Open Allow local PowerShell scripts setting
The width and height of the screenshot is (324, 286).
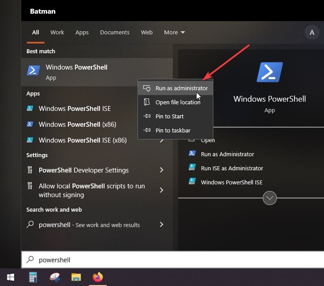tap(92, 191)
